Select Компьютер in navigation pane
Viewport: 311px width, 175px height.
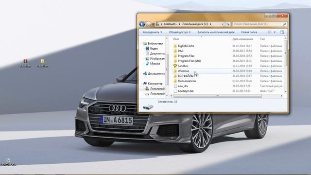pyautogui.click(x=155, y=84)
